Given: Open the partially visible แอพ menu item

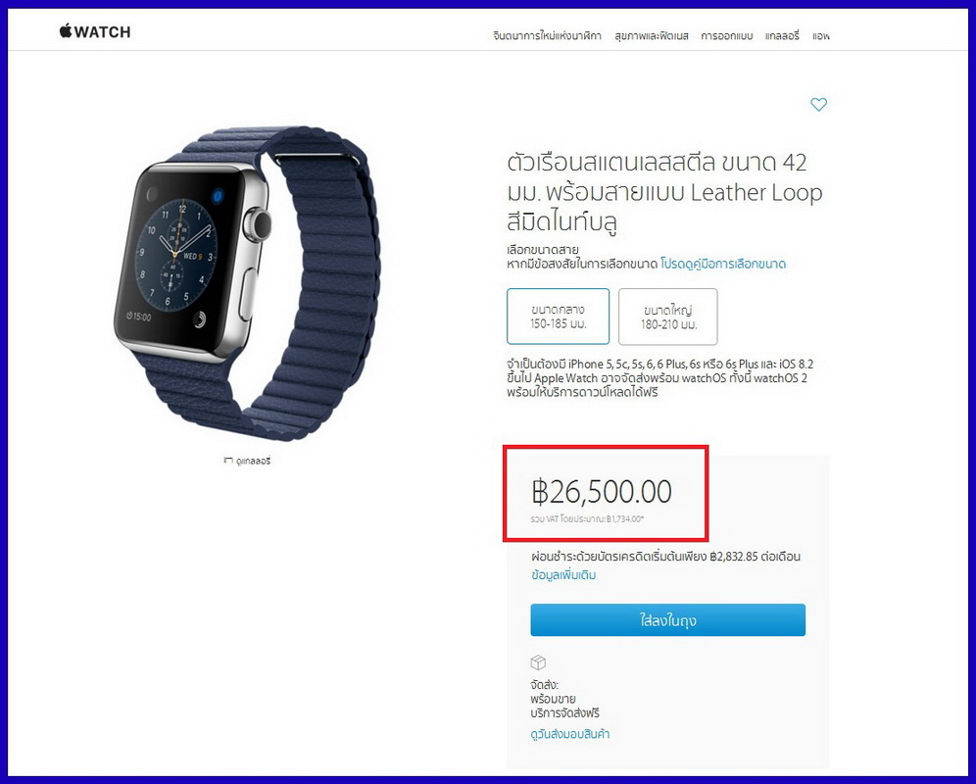Looking at the screenshot, I should click(821, 35).
